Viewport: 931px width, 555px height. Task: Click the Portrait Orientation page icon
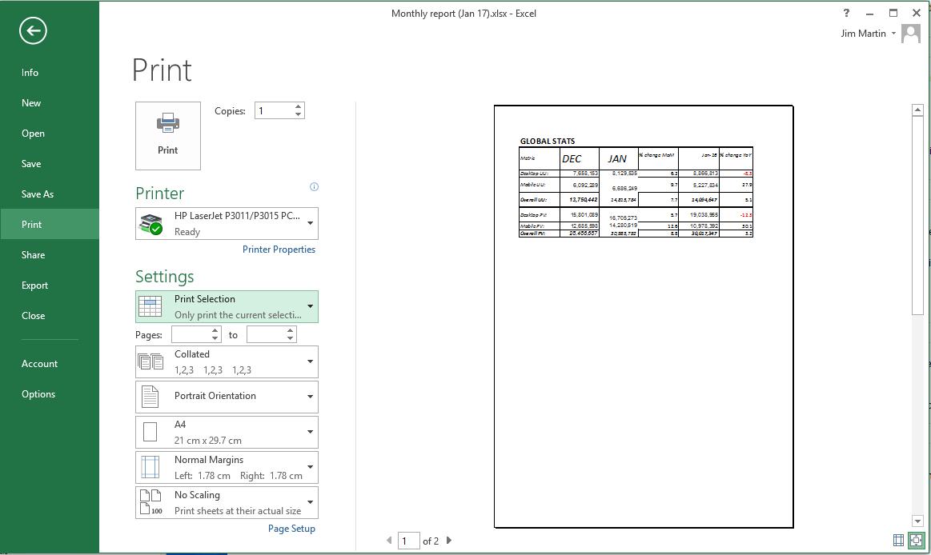point(150,396)
